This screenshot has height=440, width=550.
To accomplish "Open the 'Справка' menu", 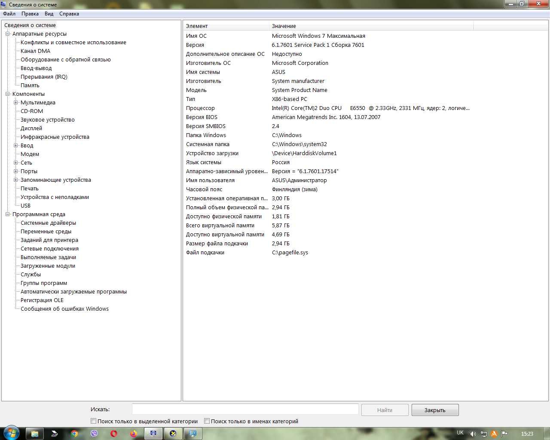I will pyautogui.click(x=69, y=14).
